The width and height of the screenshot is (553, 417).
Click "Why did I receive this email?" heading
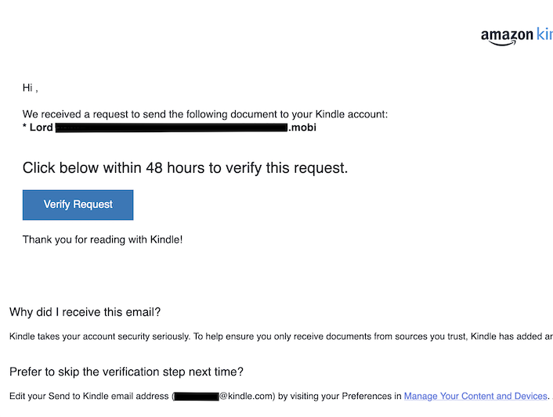point(85,312)
